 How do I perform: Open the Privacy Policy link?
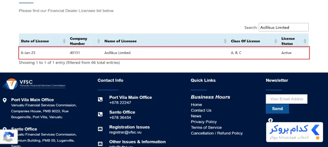click(x=204, y=122)
